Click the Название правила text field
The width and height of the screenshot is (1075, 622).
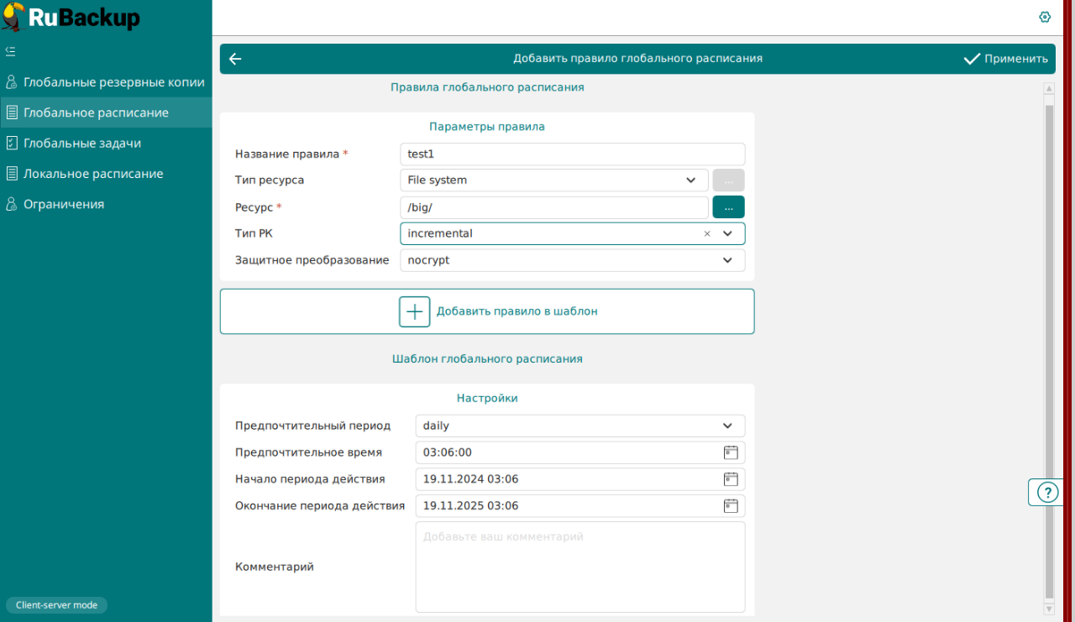pyautogui.click(x=572, y=154)
